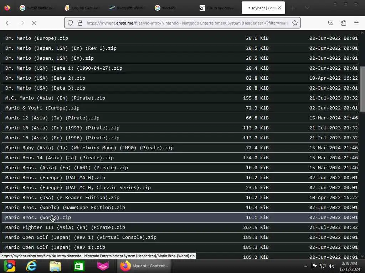Switch to the Blocked Google tab
The height and width of the screenshot is (273, 365).
(172, 8)
